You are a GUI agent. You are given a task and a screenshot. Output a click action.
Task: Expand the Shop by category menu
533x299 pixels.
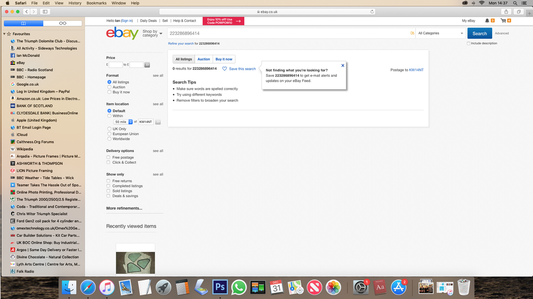coord(152,33)
